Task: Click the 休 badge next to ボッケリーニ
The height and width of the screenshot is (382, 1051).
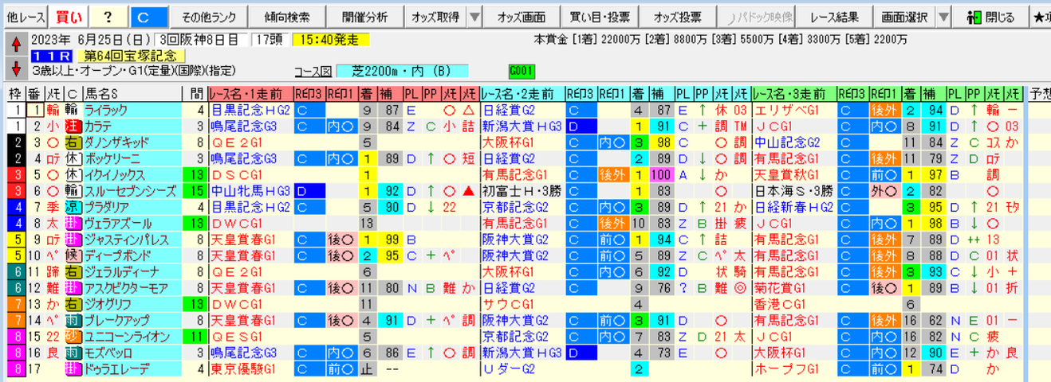Action: [72, 158]
